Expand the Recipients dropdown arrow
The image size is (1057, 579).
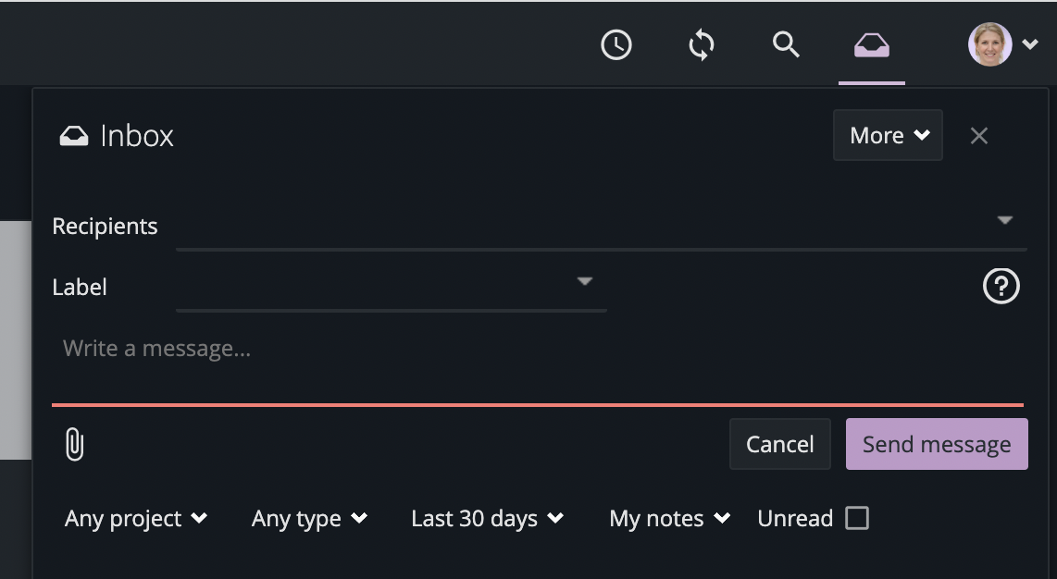[x=1005, y=220]
